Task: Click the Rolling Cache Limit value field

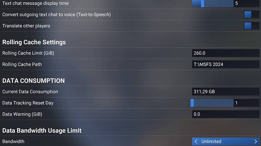Action: (226, 53)
